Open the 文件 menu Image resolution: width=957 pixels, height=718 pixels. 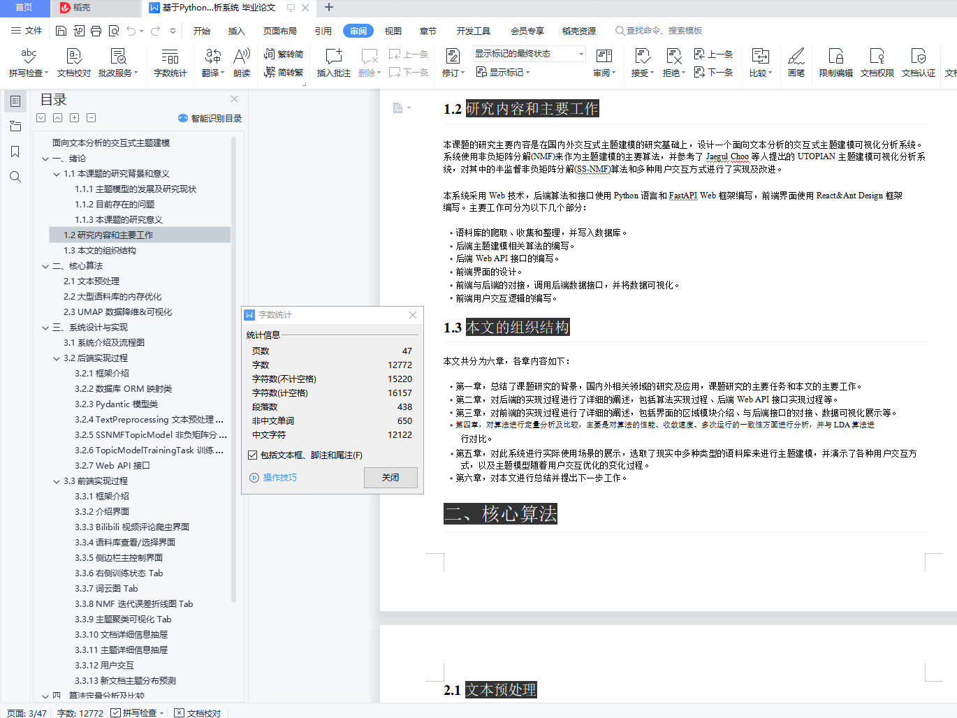[x=27, y=31]
